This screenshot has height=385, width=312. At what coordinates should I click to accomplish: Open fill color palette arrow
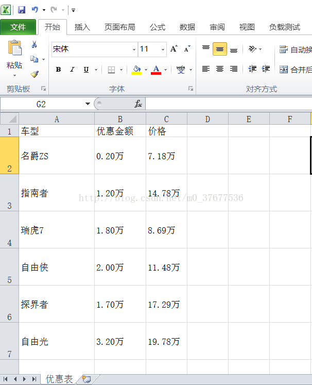click(x=146, y=70)
